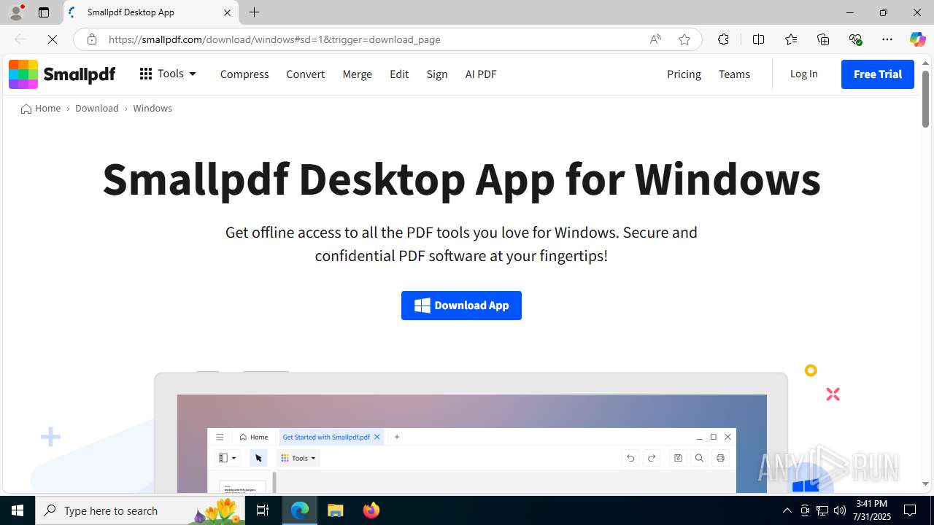This screenshot has height=525, width=934.
Task: Open the Extensions puzzle icon
Action: click(x=723, y=39)
